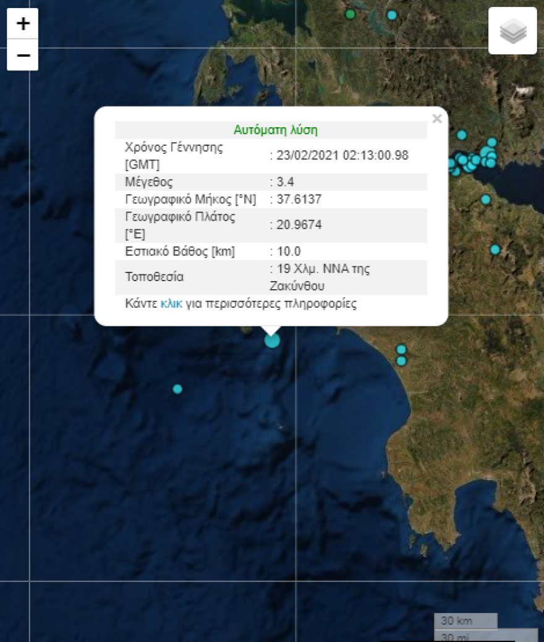The height and width of the screenshot is (642, 544).
Task: Select the lone cyan marker in the open sea
Action: [177, 389]
